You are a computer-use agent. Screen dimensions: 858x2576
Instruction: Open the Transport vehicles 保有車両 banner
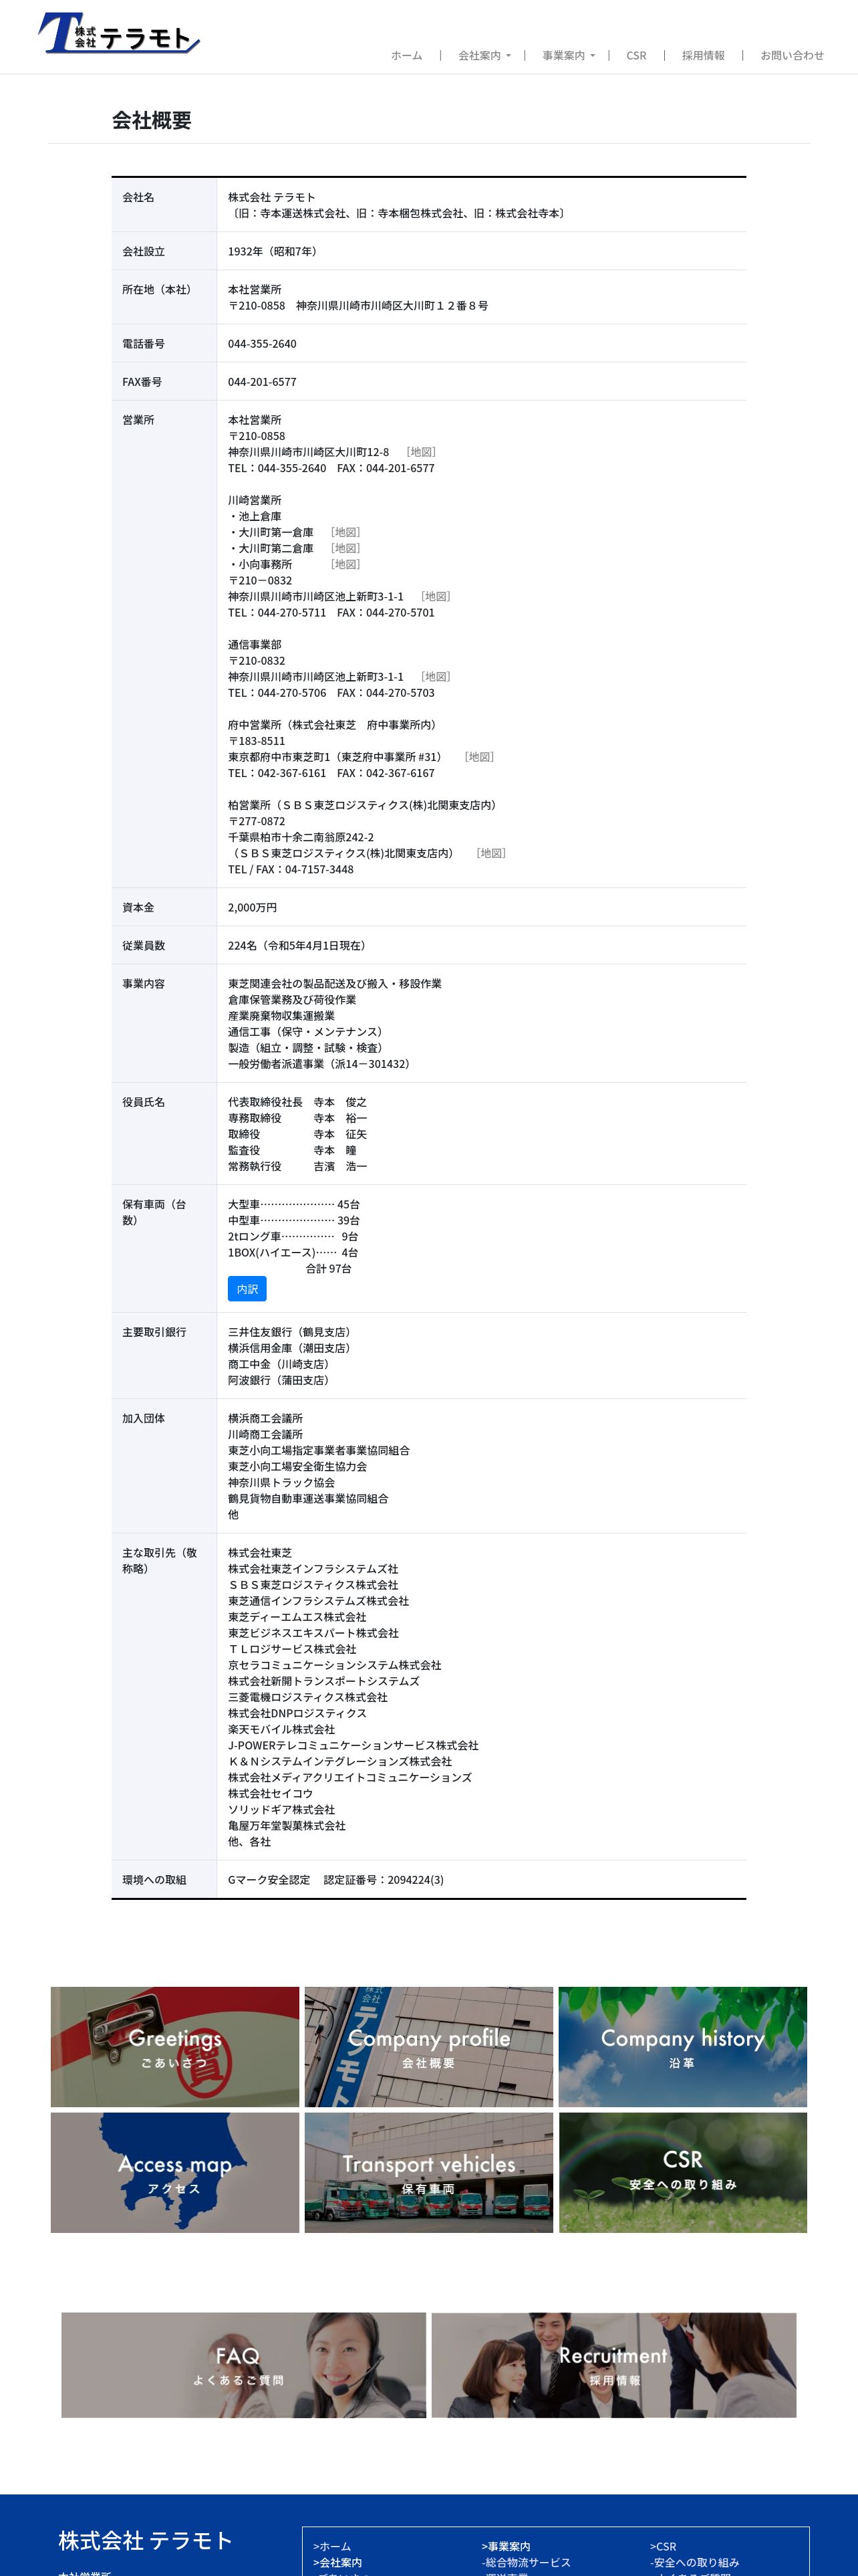pyautogui.click(x=428, y=2173)
